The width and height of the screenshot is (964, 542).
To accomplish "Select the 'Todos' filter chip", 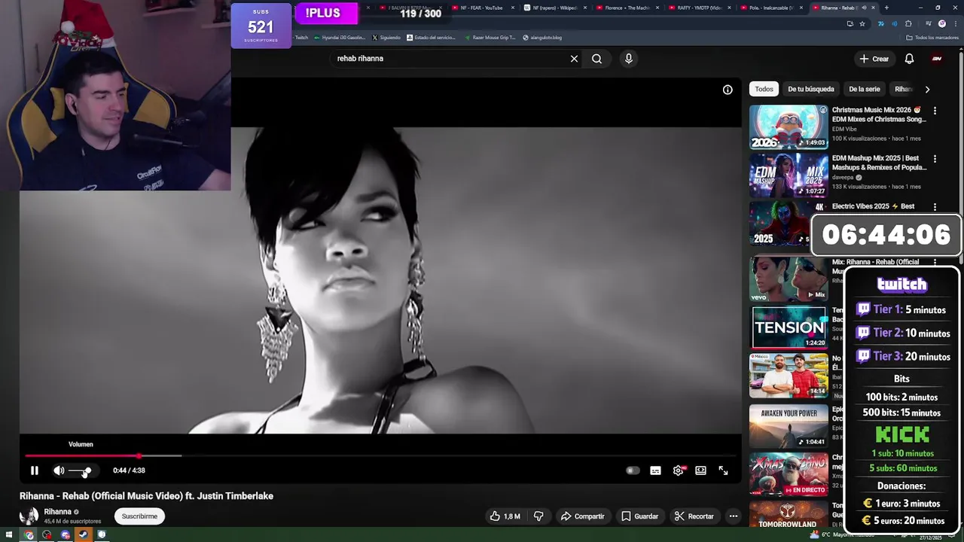I will (x=764, y=89).
